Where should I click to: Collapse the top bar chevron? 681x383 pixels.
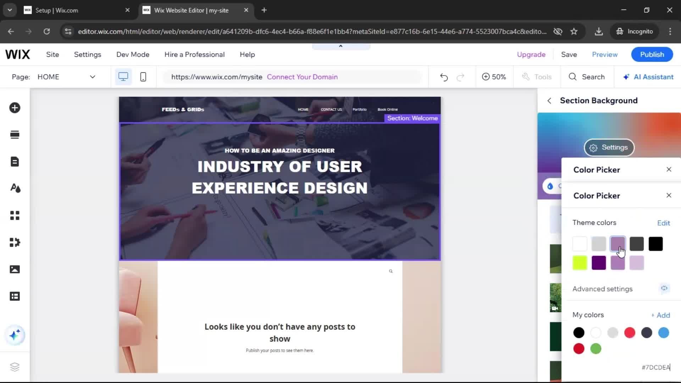tap(341, 46)
